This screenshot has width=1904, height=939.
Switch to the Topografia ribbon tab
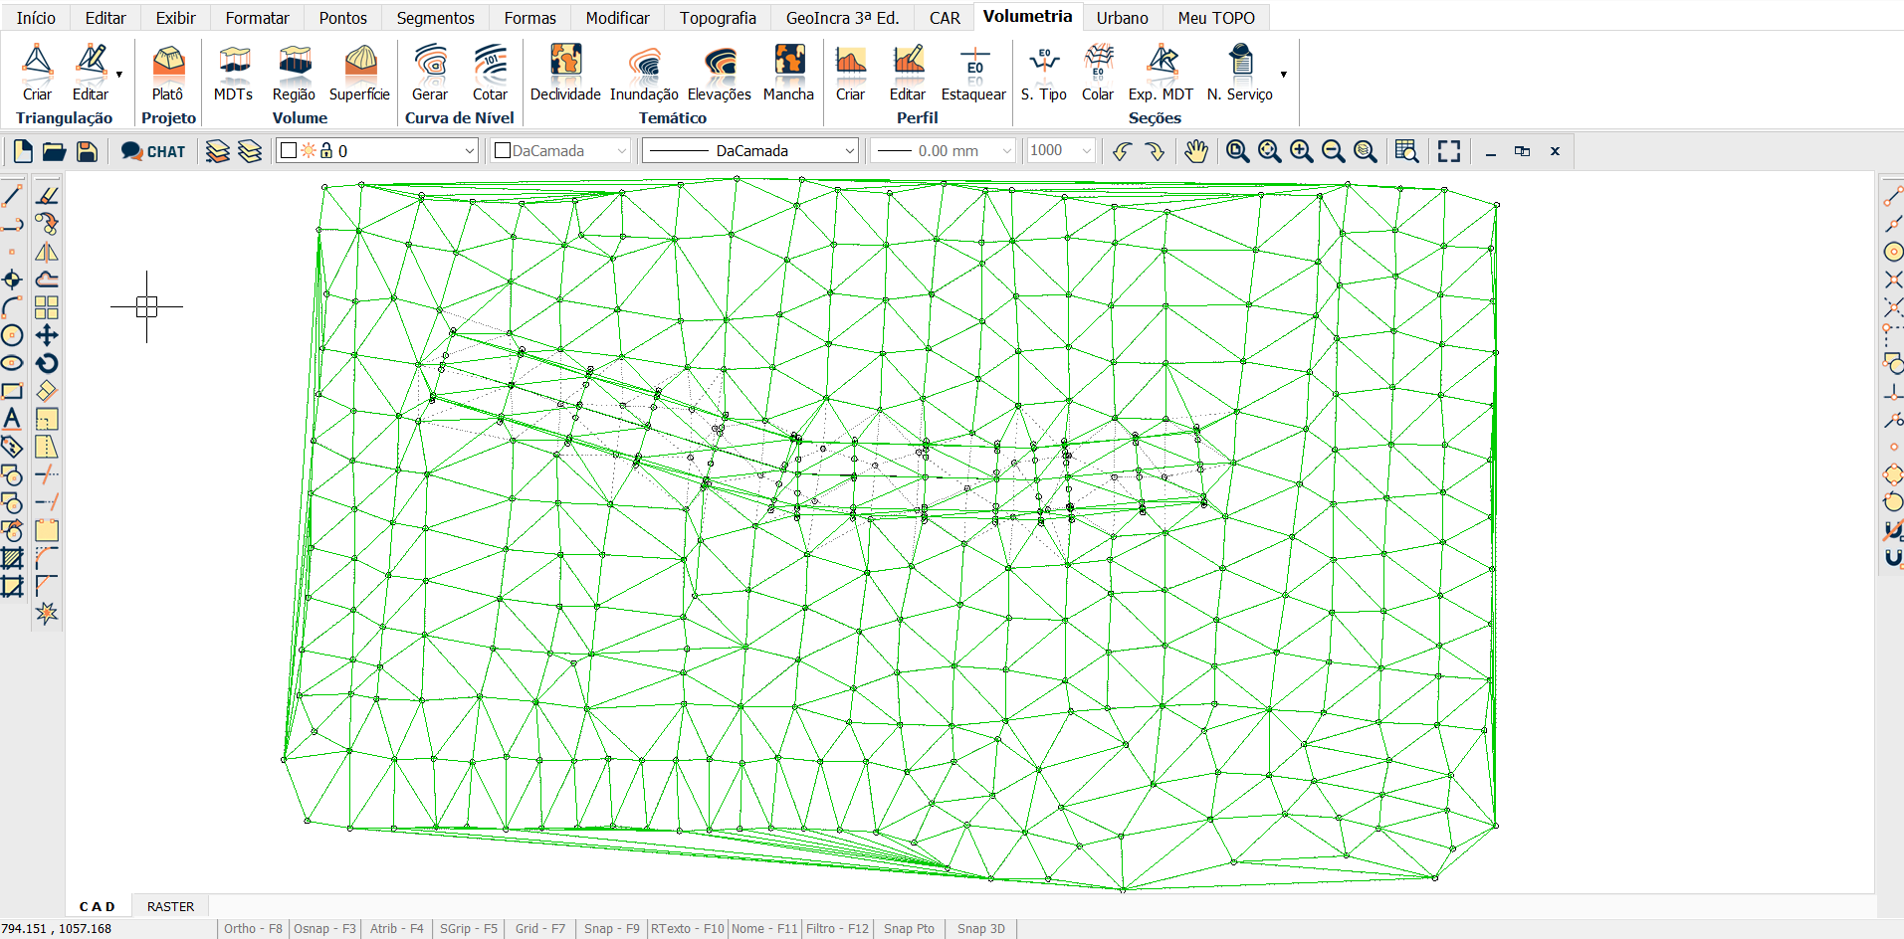coord(718,18)
